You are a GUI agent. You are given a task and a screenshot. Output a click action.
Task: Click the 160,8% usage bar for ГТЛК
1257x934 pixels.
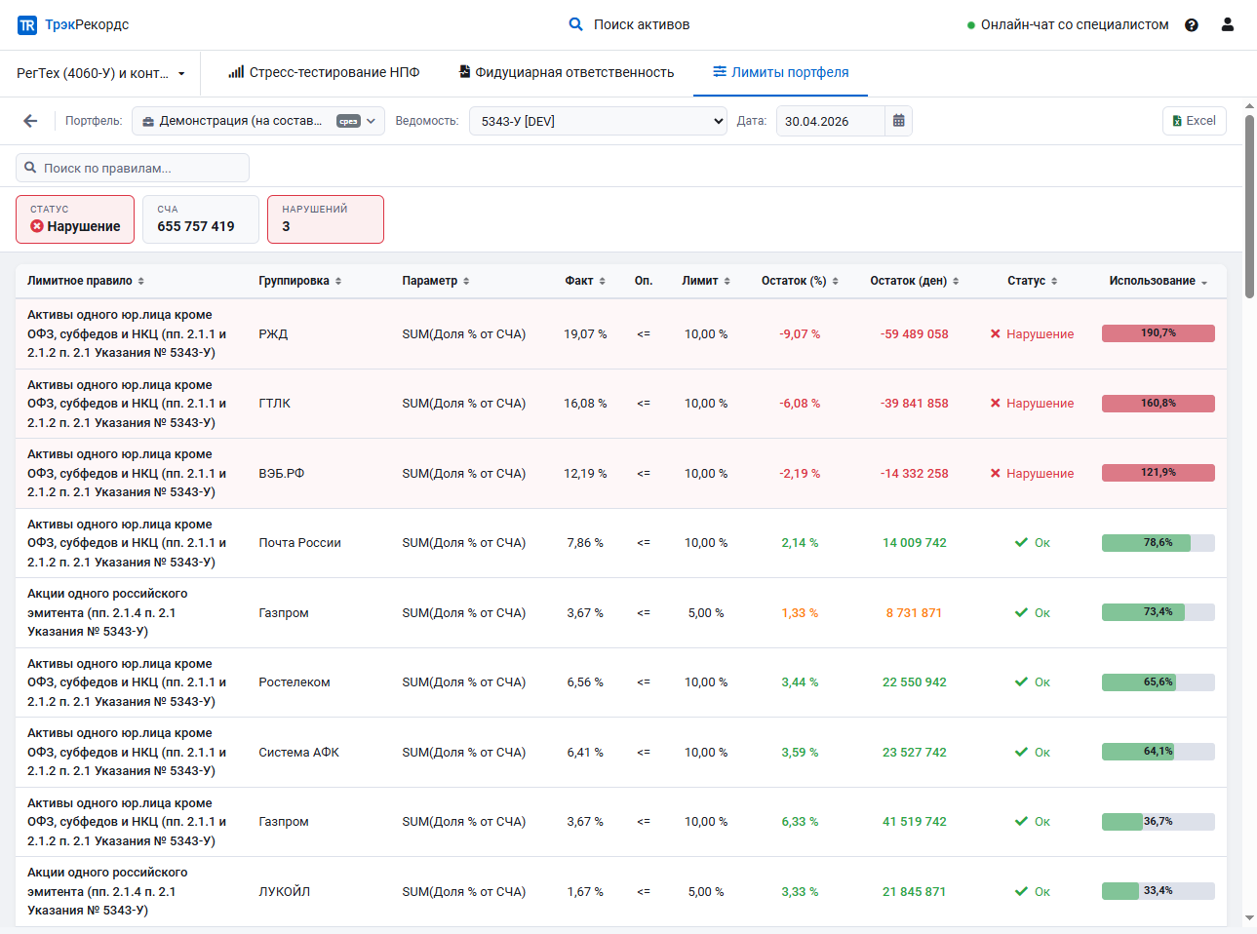tap(1159, 404)
